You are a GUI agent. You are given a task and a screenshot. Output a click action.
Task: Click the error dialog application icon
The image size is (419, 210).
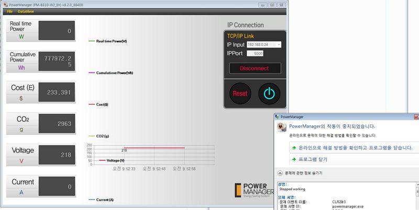(282, 127)
